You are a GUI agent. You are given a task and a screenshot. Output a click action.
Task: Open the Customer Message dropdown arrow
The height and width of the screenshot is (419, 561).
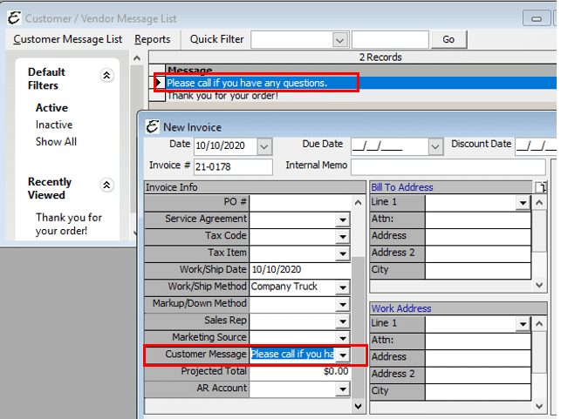click(x=343, y=355)
